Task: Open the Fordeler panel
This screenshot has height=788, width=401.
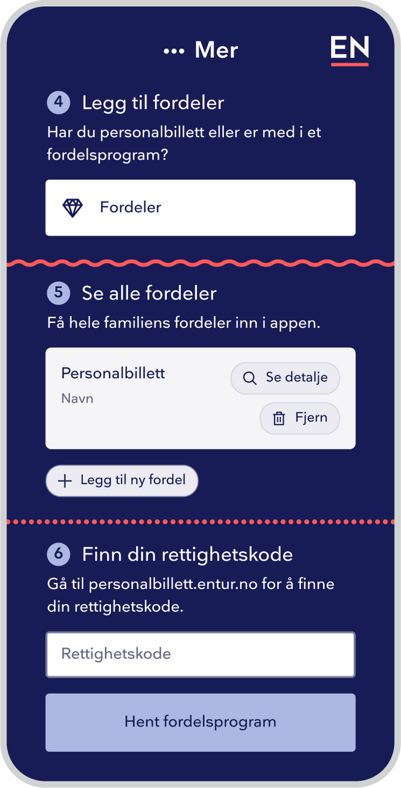Action: (x=200, y=208)
